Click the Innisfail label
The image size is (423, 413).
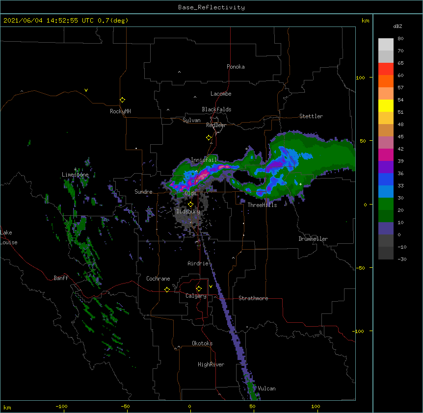(204, 160)
